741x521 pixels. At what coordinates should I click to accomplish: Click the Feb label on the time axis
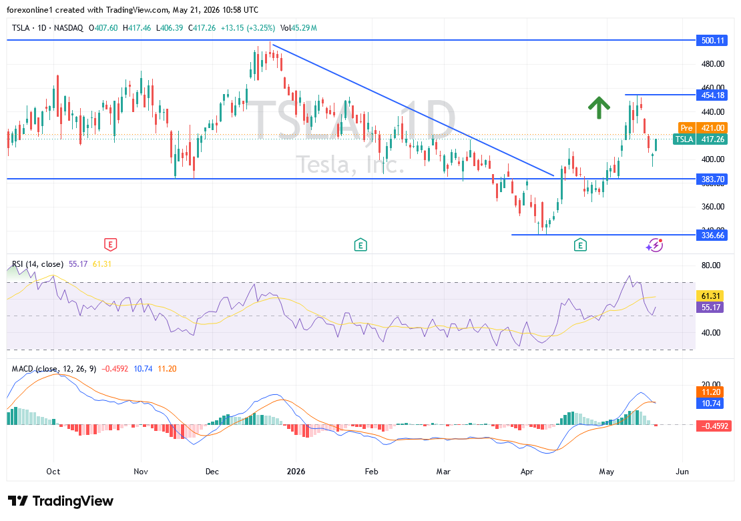pyautogui.click(x=371, y=472)
